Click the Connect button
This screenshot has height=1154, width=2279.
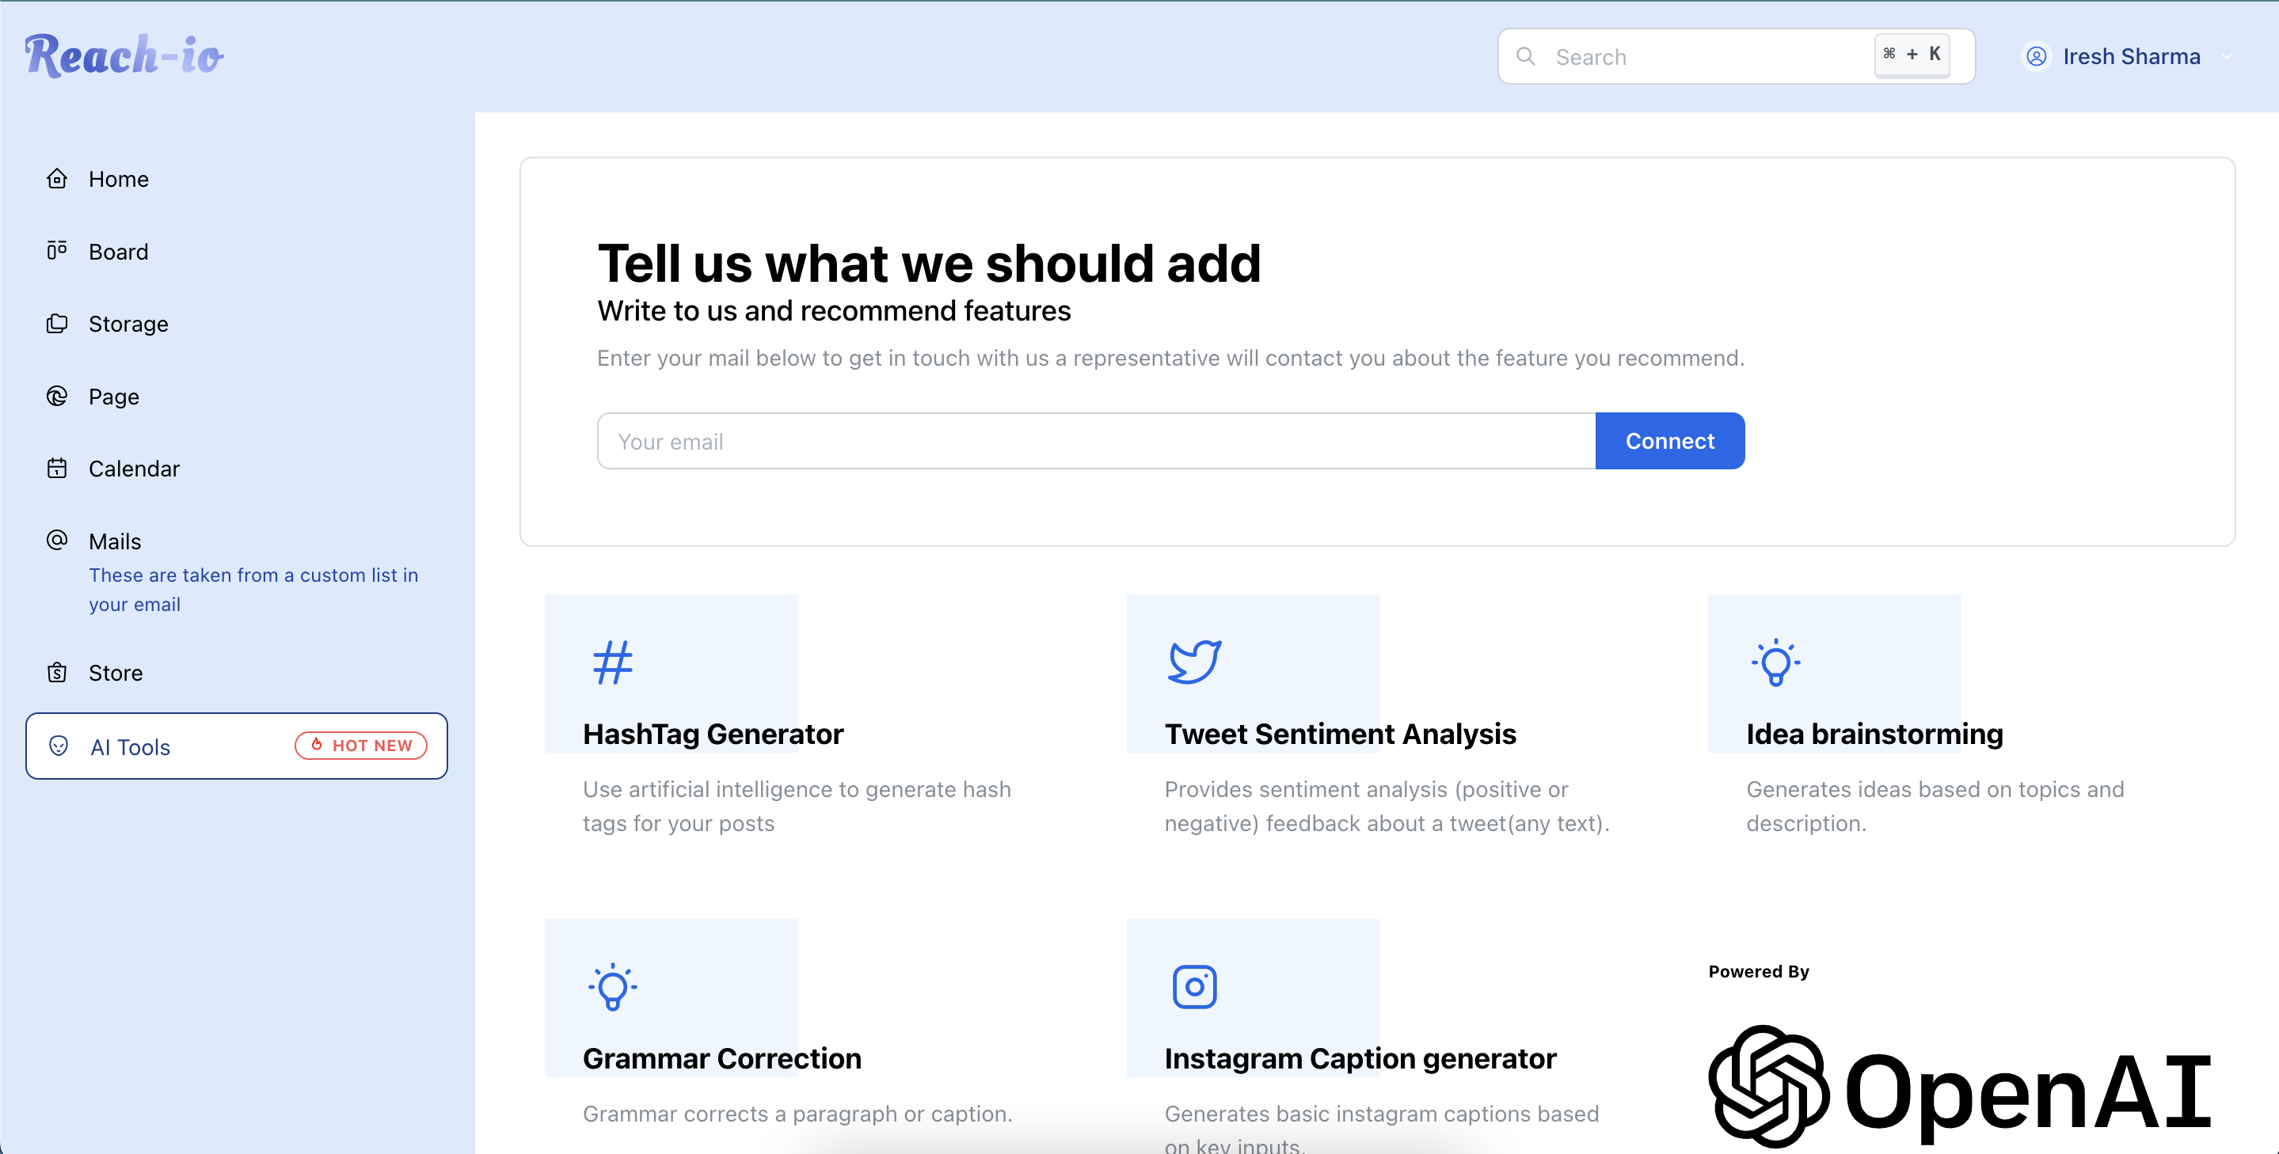coord(1669,440)
